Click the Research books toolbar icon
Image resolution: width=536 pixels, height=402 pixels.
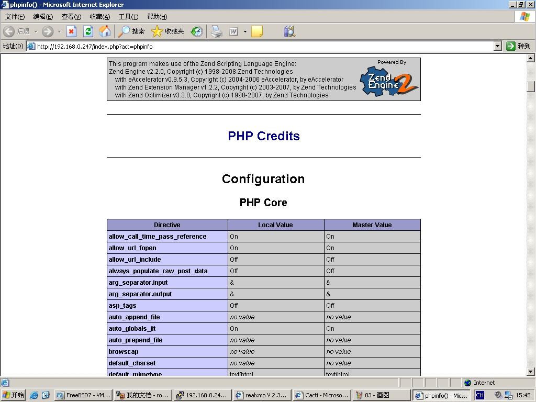tap(289, 31)
